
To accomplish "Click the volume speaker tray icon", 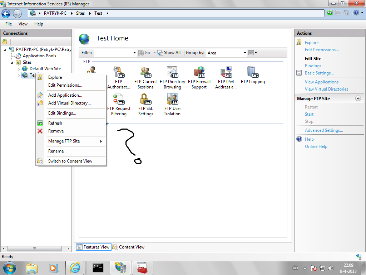I will tap(331, 268).
